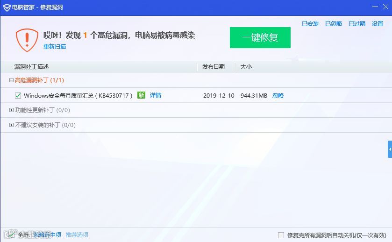392x242 pixels.
Task: Click the side panel arrow tab
Action: 390,149
